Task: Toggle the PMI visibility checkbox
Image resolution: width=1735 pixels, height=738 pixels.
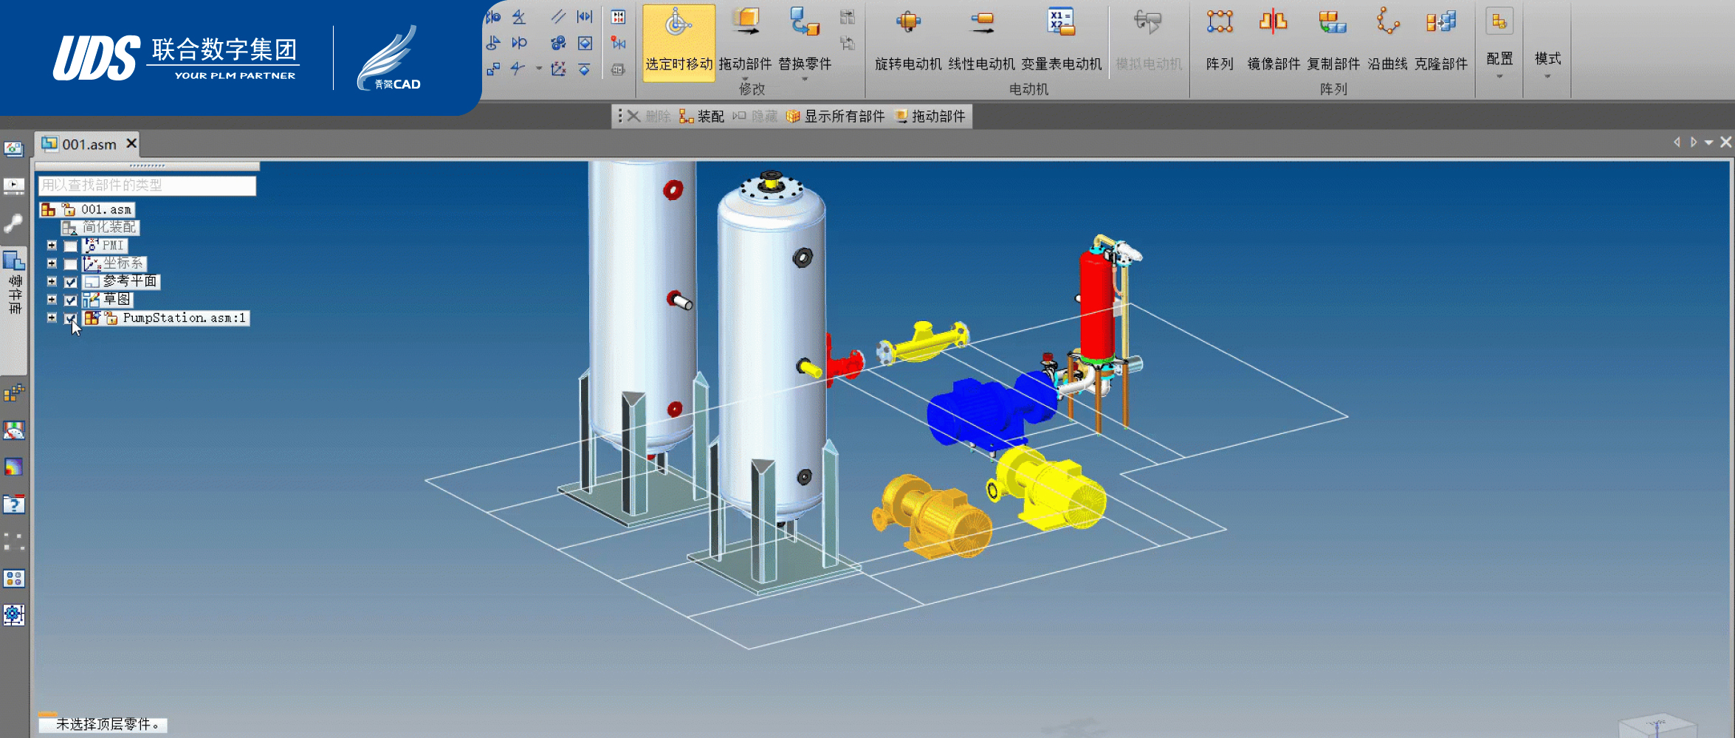Action: pos(71,246)
